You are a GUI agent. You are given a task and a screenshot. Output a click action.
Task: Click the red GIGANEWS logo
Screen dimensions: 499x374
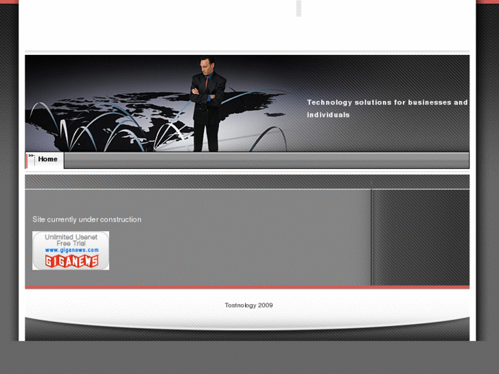[71, 261]
